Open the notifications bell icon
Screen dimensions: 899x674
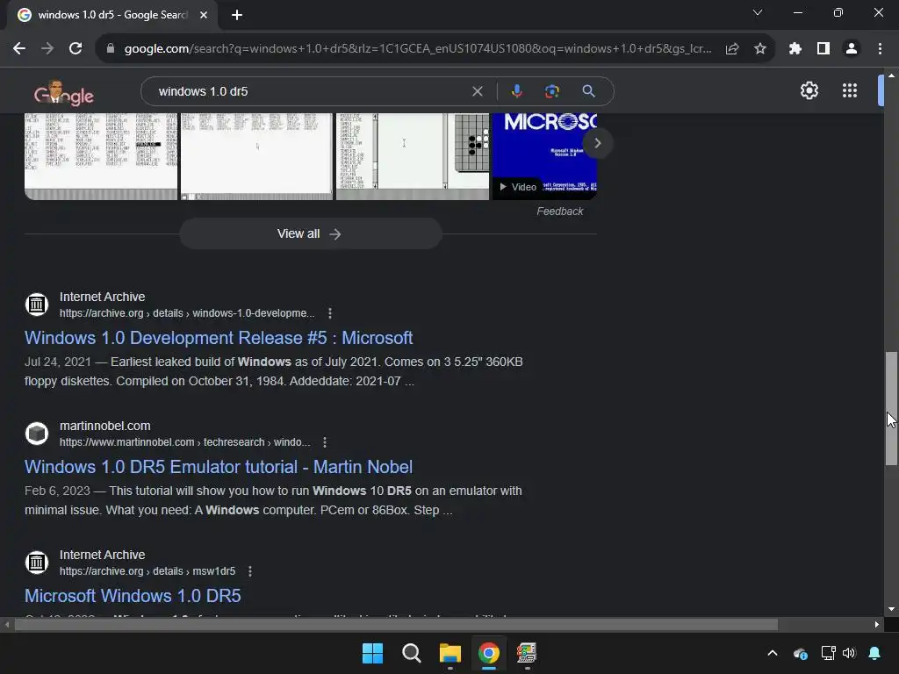(874, 653)
